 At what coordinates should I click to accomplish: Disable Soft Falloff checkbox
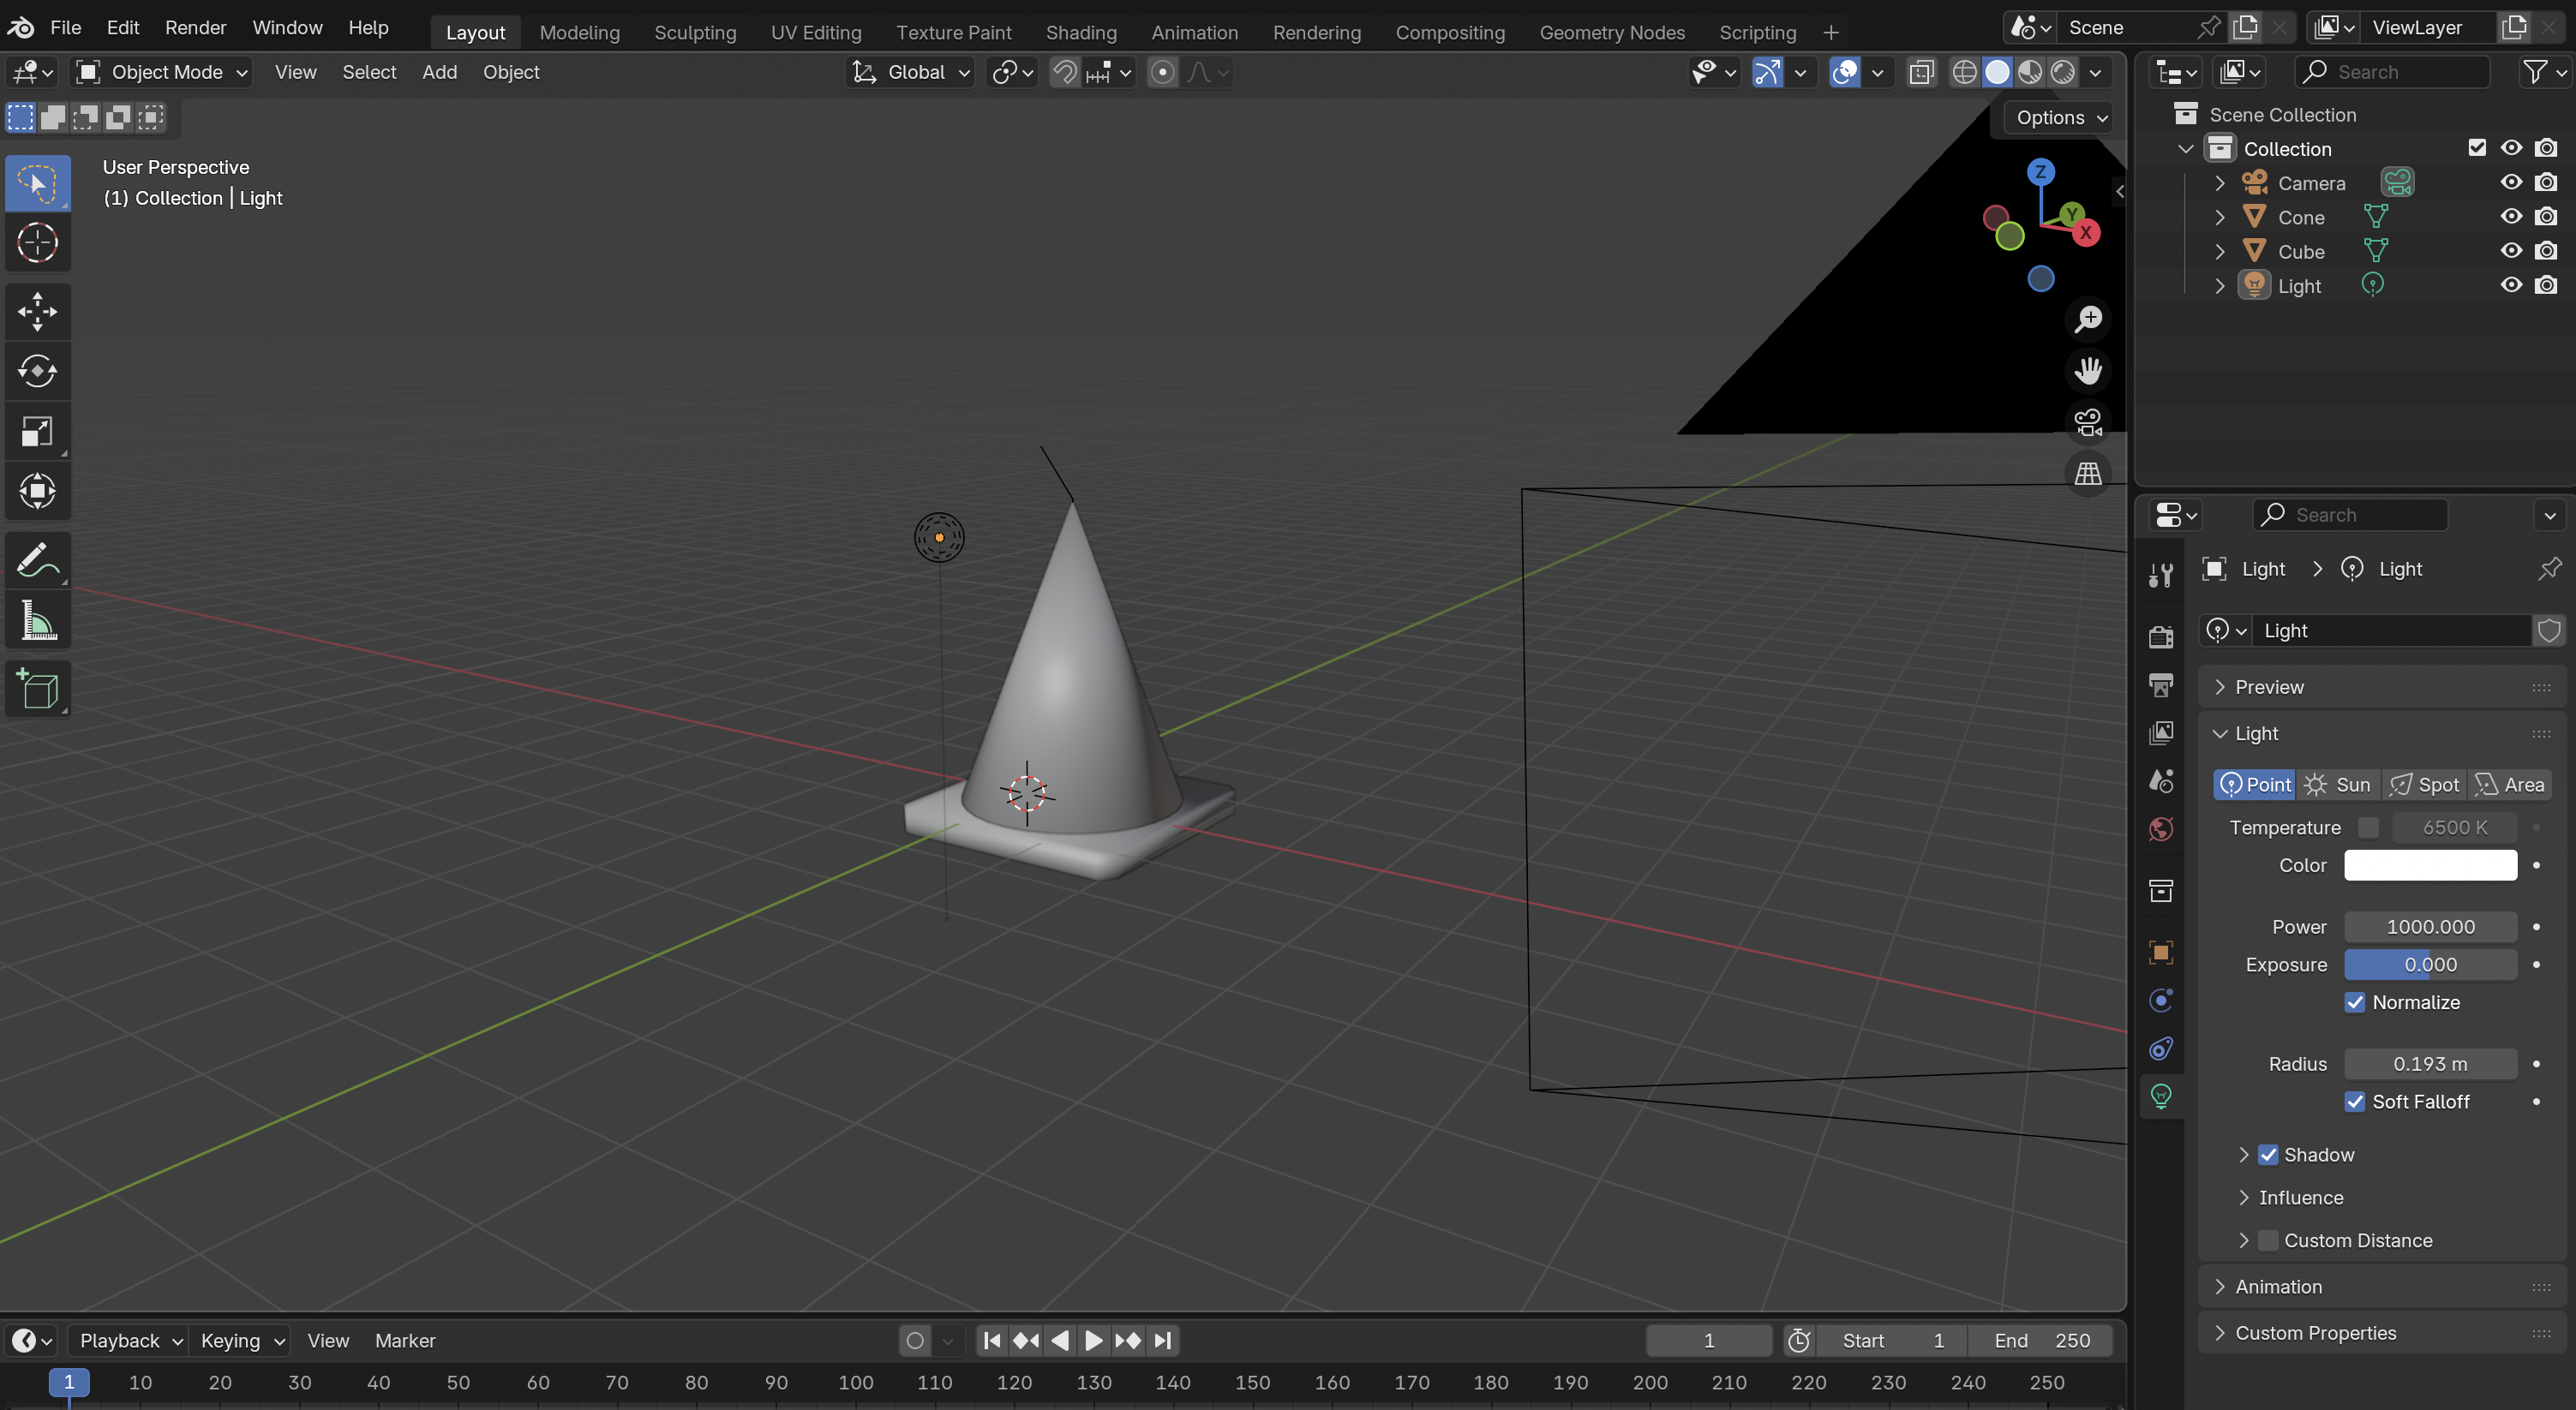point(2355,1102)
